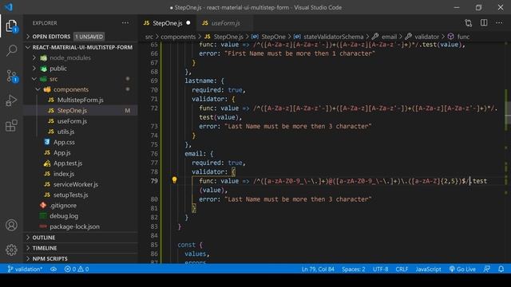This screenshot has width=511, height=287.
Task: Open the errors and warnings indicator
Action: pyautogui.click(x=77, y=269)
